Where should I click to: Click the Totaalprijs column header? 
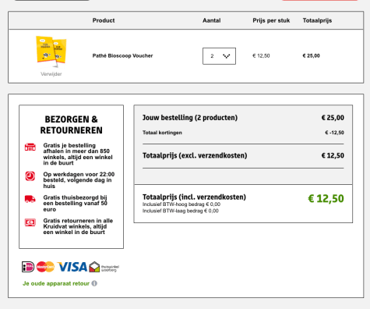[317, 20]
